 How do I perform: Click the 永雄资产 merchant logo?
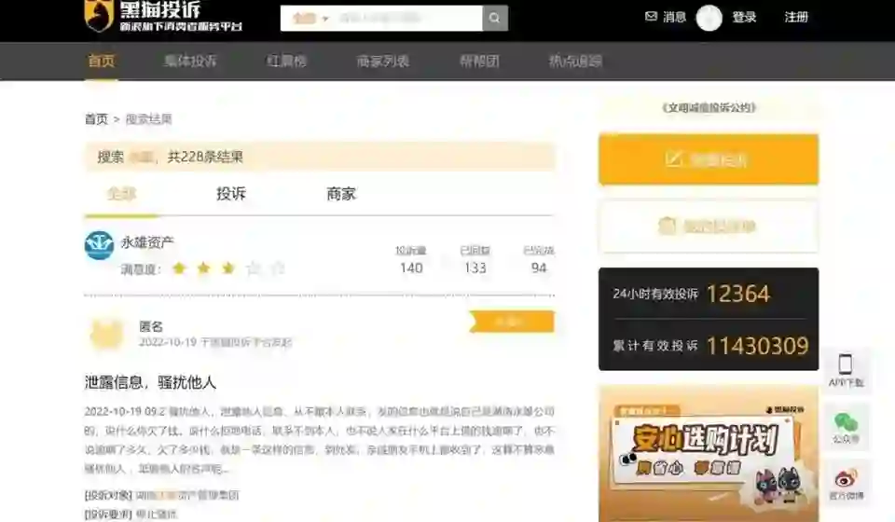click(100, 246)
